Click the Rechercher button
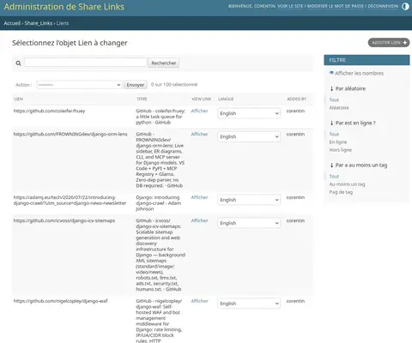 [164, 63]
